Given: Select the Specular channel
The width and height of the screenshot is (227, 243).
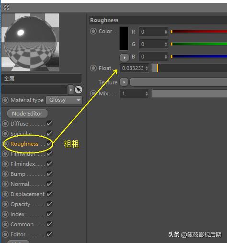Looking at the screenshot, I should 22,133.
